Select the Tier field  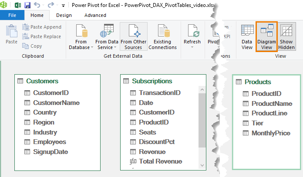257,123
